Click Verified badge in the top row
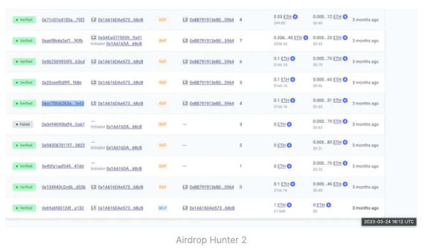The width and height of the screenshot is (425, 250). [24, 20]
